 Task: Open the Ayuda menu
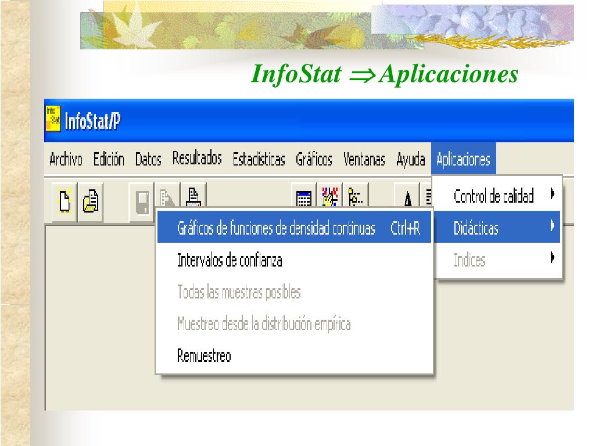click(x=410, y=159)
